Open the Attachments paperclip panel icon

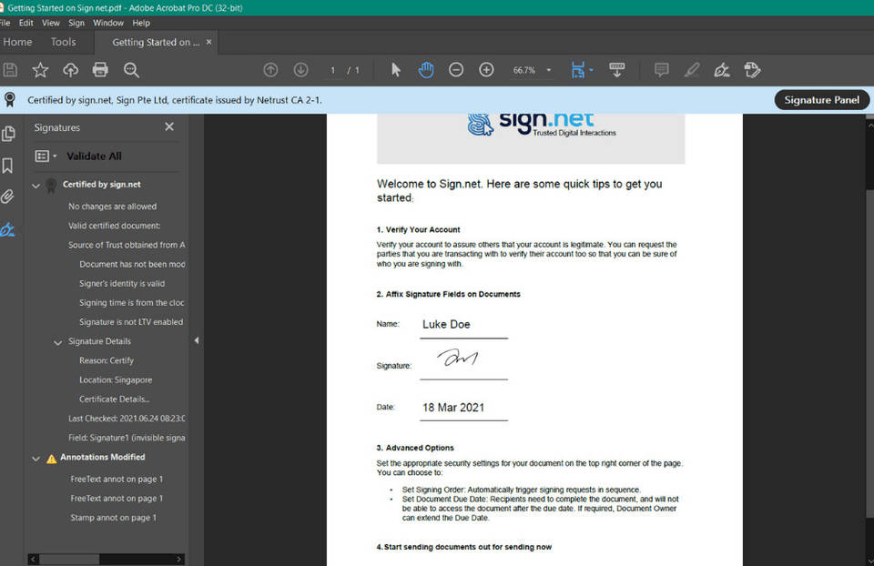tap(7, 197)
